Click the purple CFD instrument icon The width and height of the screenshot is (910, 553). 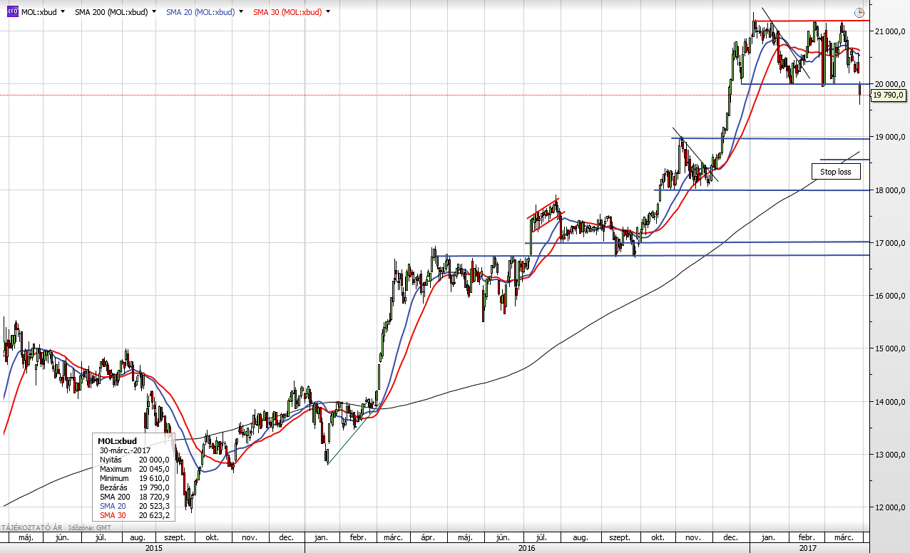[12, 12]
